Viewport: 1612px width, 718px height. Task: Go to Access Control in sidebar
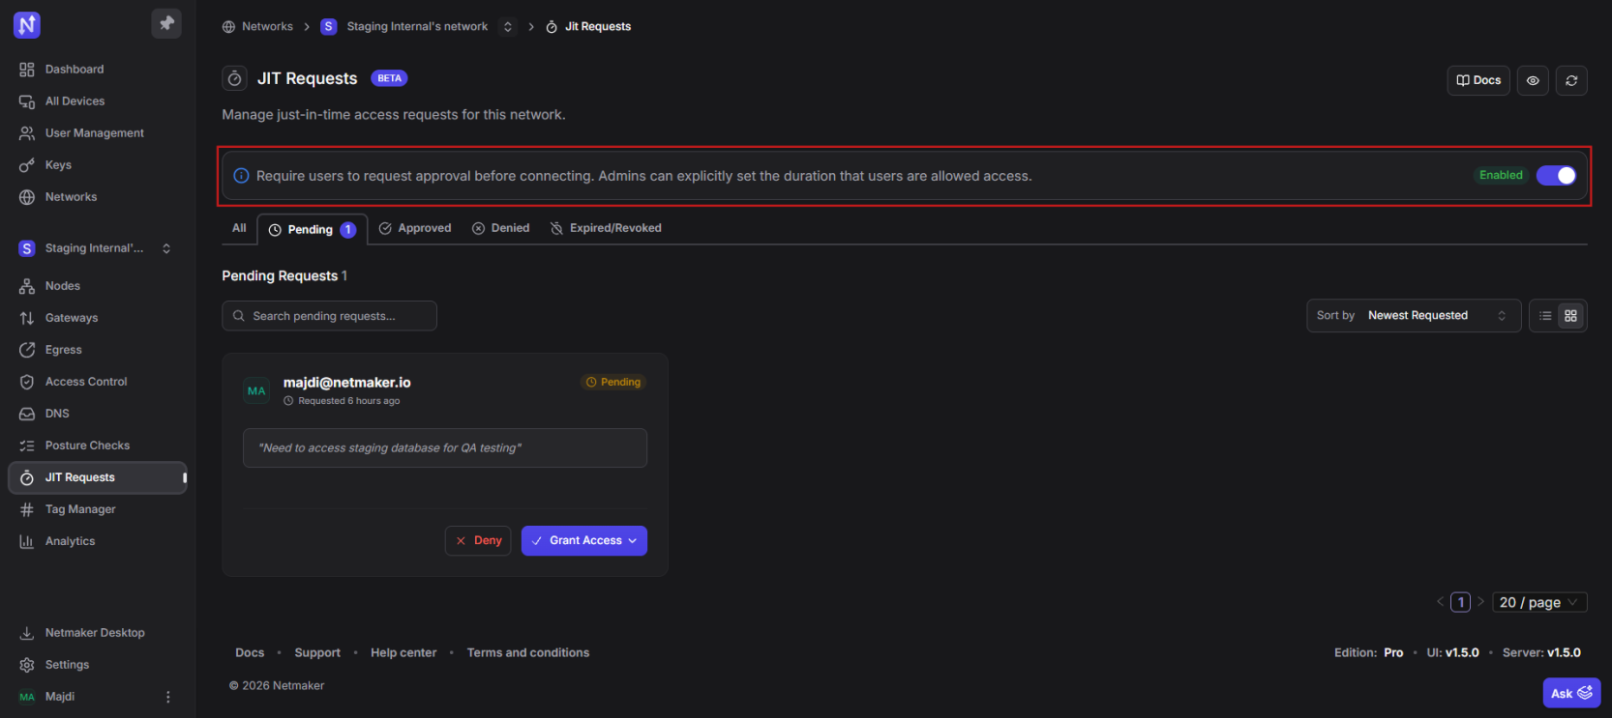[86, 382]
